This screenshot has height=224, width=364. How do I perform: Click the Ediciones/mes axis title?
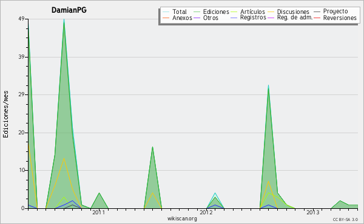(5, 114)
